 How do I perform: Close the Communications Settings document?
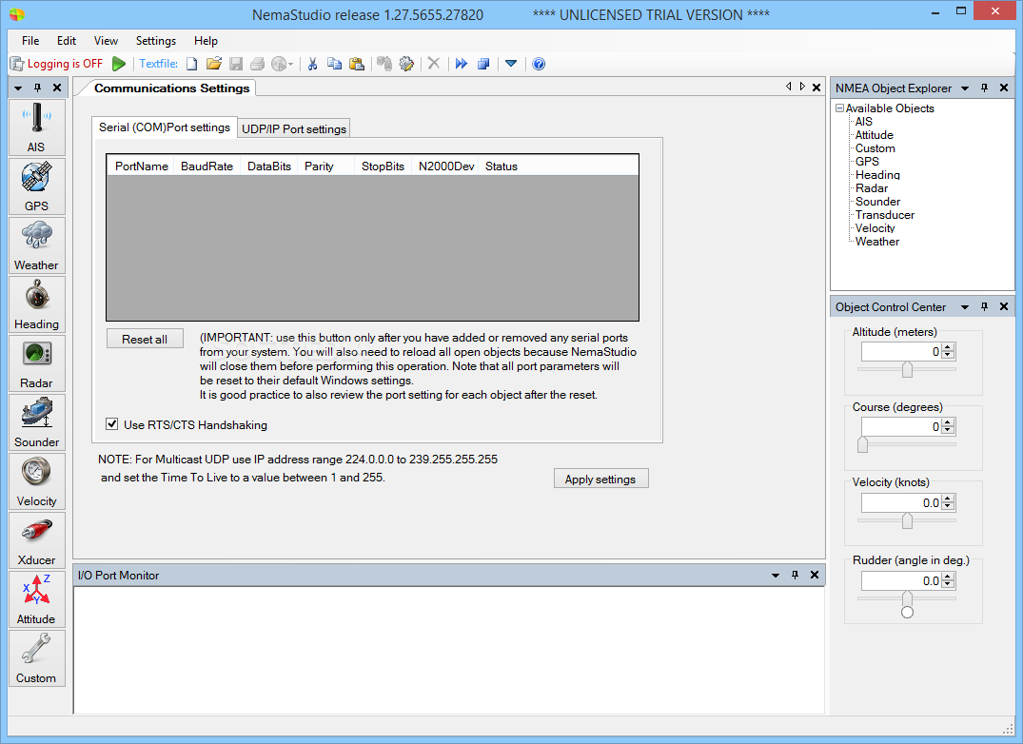click(816, 88)
